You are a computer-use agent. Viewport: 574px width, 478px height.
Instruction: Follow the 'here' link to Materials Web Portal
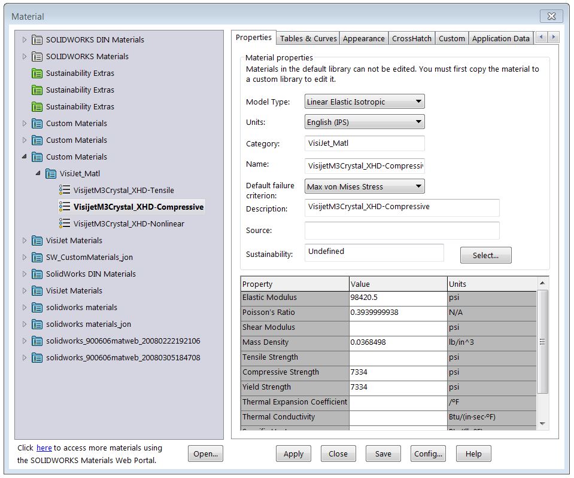coord(44,448)
